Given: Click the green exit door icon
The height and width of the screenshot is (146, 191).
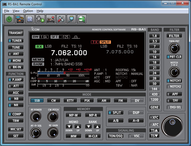Looking at the screenshot, I should [81, 19].
